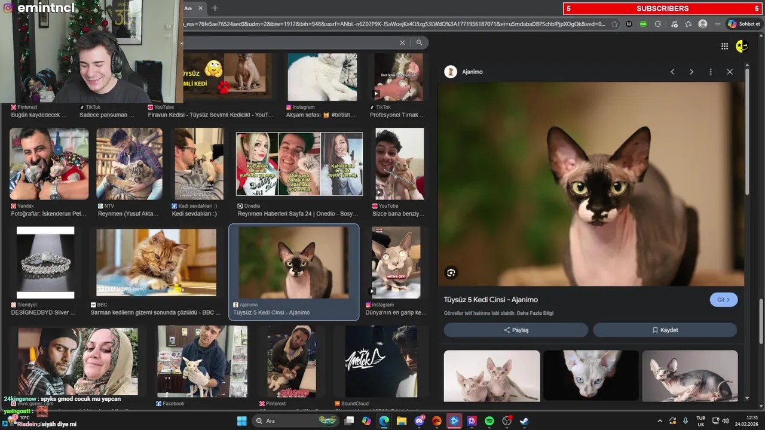This screenshot has width=765, height=430.
Task: Open NTV Reynmen image result
Action: [x=129, y=164]
